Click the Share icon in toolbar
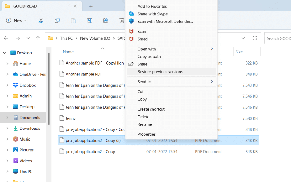Viewport: 291px width, 183px height. coord(106,20)
